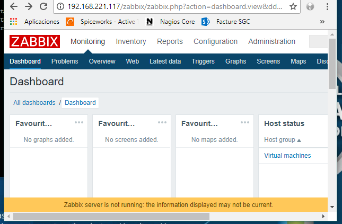The height and width of the screenshot is (224, 342).
Task: Open the Inventory menu
Action: [x=131, y=41]
